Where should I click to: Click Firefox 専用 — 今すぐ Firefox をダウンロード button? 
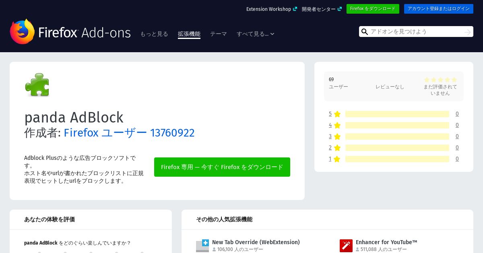pyautogui.click(x=222, y=167)
